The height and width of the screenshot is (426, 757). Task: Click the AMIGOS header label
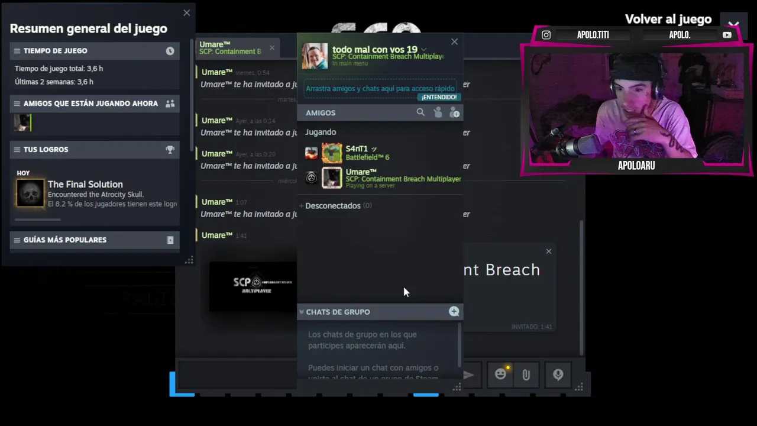pos(321,112)
